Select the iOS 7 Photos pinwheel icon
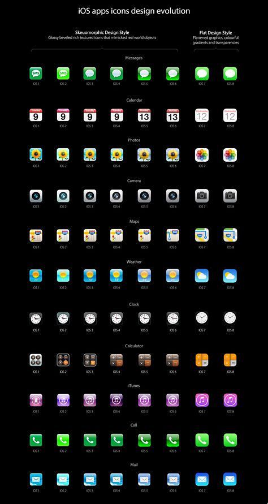The width and height of the screenshot is (268, 504). point(202,155)
